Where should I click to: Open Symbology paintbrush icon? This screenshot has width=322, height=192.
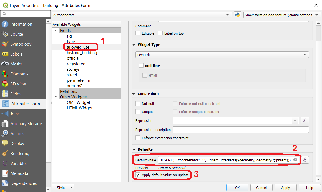(x=5, y=44)
